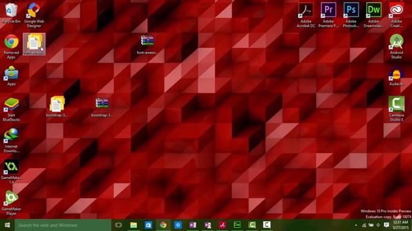This screenshot has height=231, width=412.
Task: Open the Apps shortcut on the desktop
Action: [11, 76]
